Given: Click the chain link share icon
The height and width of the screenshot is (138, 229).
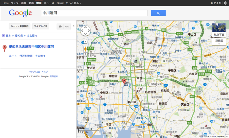Looking at the screenshot, I should tap(67, 26).
